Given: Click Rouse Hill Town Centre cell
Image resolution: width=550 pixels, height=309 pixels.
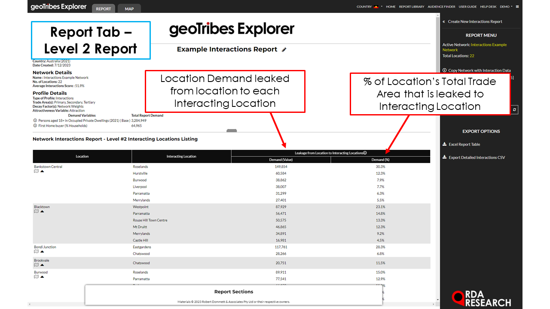Looking at the screenshot, I should pyautogui.click(x=150, y=220).
